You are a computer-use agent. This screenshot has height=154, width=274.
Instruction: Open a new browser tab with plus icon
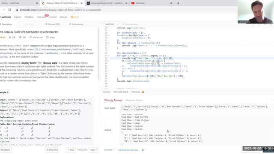click(178, 3)
